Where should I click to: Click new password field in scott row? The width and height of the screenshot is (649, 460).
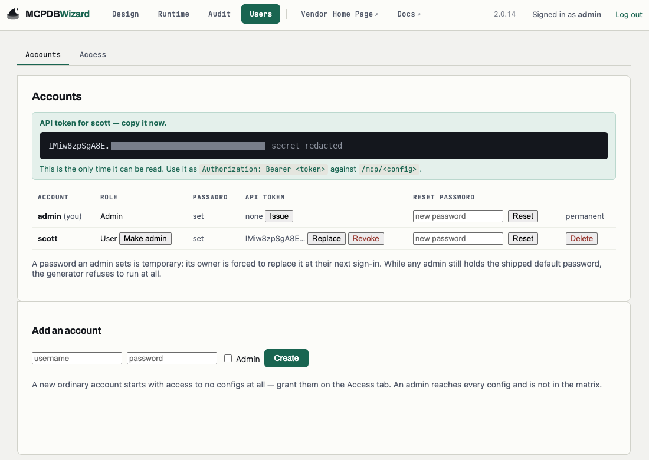pos(458,239)
